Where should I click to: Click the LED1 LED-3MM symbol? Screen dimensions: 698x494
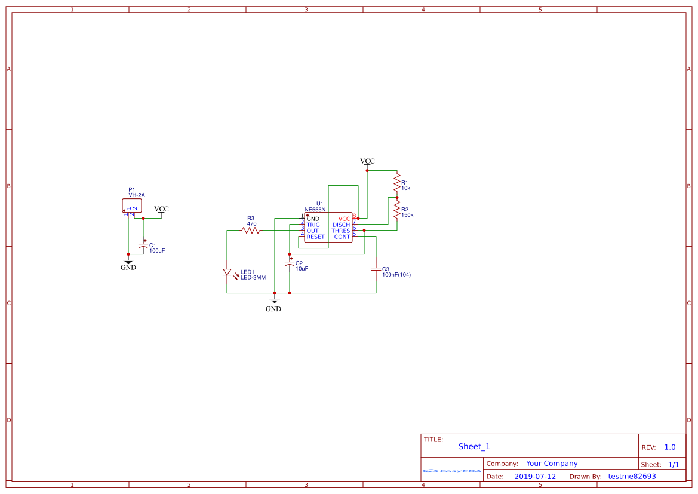point(227,272)
